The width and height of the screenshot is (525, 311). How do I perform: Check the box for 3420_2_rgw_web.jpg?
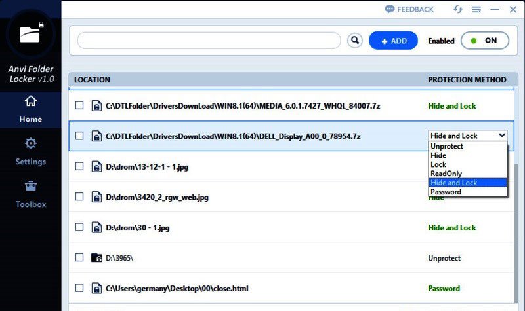pyautogui.click(x=79, y=197)
